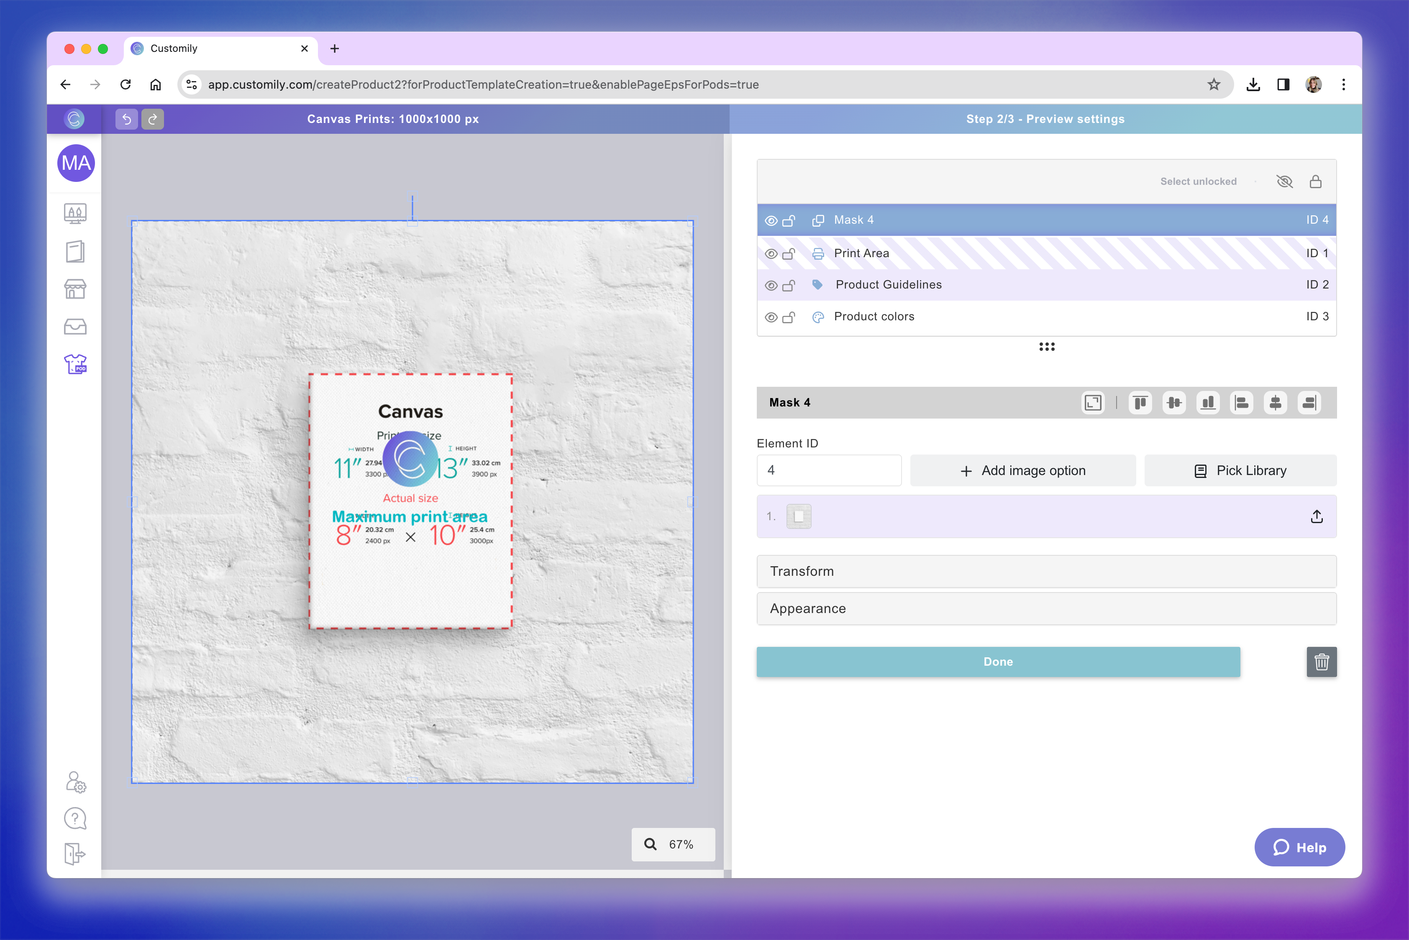The height and width of the screenshot is (940, 1409).
Task: Unlock toggle for Print Area layer
Action: (789, 253)
